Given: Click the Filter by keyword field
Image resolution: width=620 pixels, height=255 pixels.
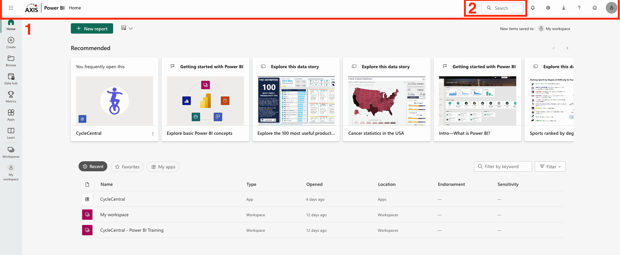Looking at the screenshot, I should tap(503, 166).
